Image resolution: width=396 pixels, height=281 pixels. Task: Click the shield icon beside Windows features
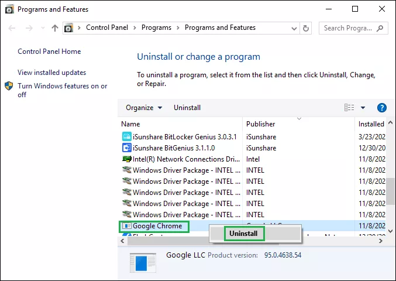(9, 86)
